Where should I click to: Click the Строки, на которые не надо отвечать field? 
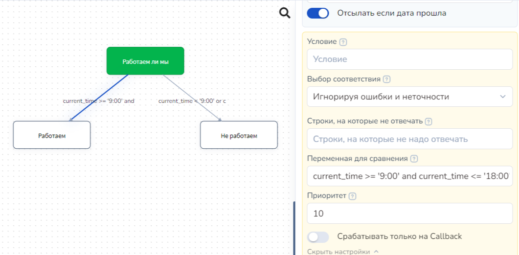[x=409, y=139]
